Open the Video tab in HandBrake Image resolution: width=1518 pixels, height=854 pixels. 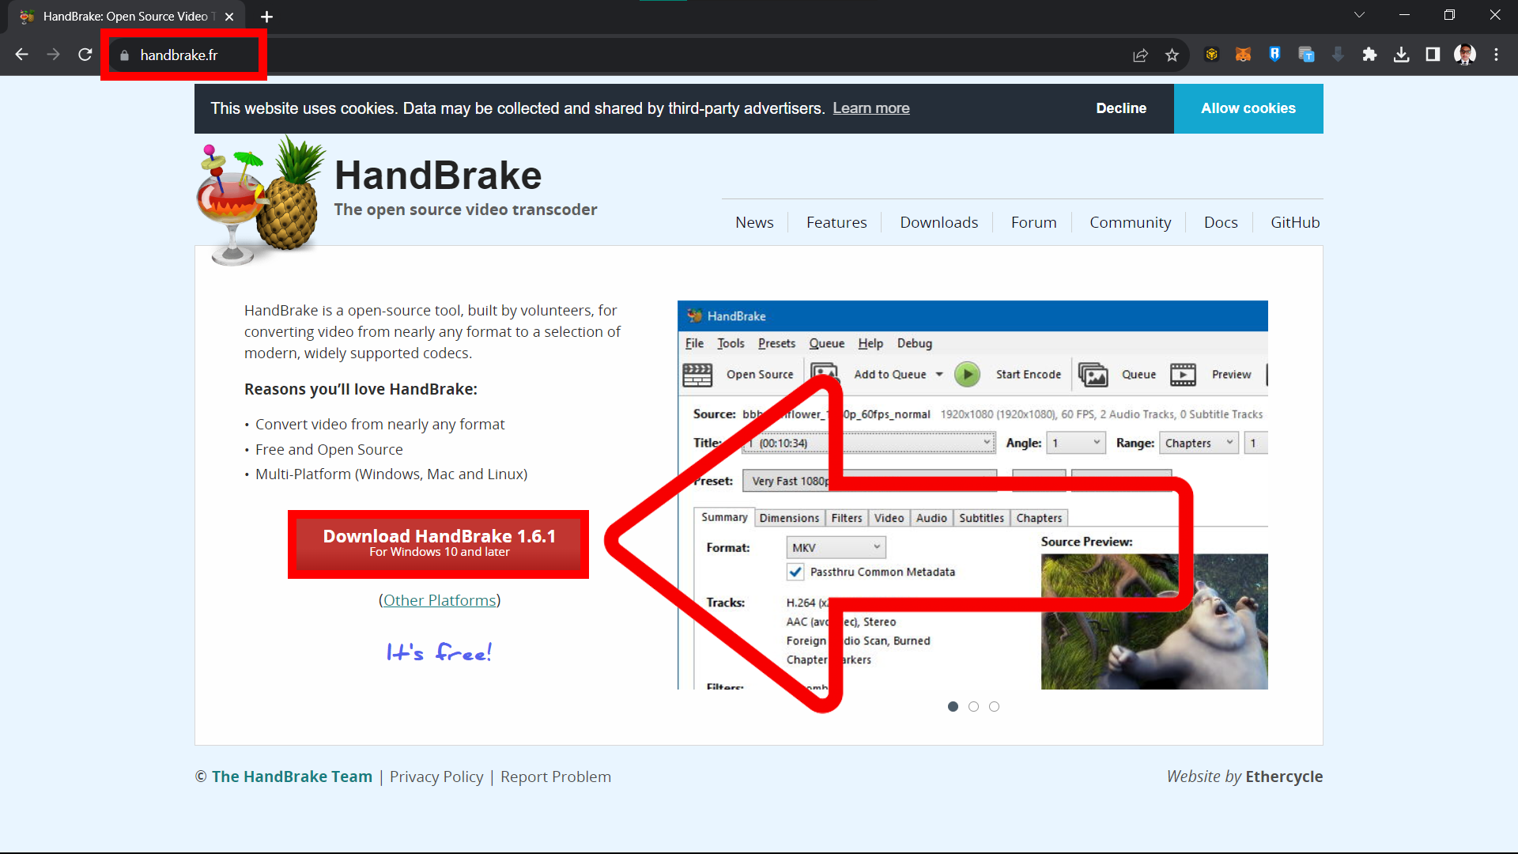889,517
